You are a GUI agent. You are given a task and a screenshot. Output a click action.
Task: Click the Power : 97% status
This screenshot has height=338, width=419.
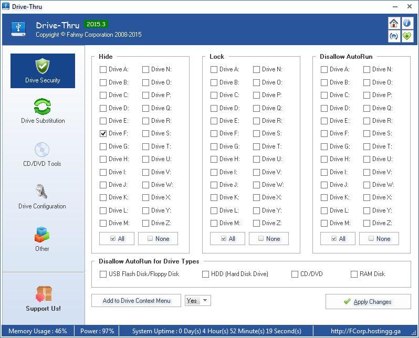click(97, 331)
